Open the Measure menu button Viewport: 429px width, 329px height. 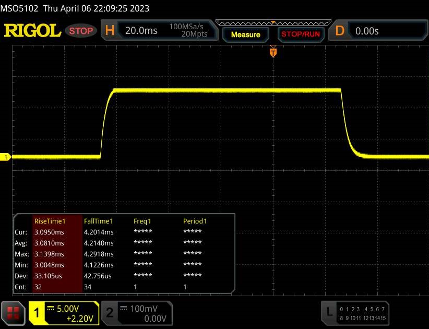[x=245, y=34]
